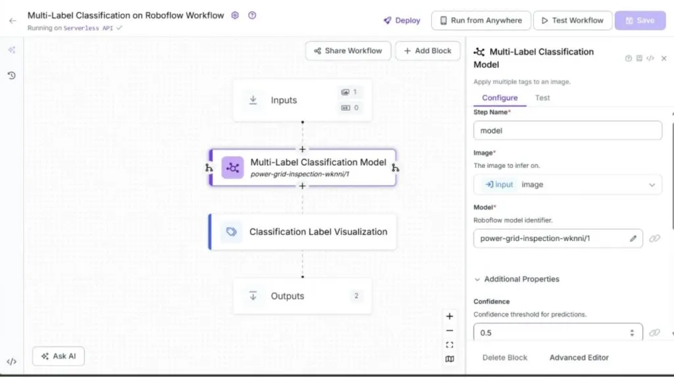Open version history icon in left sidebar

coord(12,76)
